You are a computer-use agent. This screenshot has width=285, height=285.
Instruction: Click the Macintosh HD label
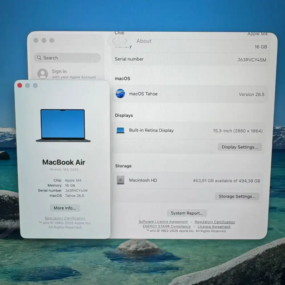(143, 180)
